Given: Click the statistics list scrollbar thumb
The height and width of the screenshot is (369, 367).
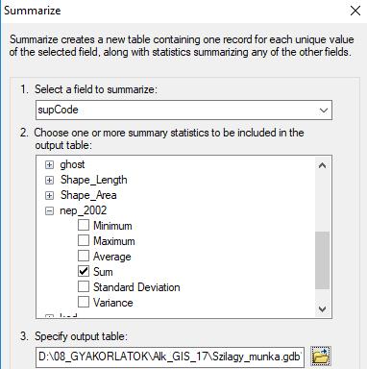Looking at the screenshot, I should [323, 260].
